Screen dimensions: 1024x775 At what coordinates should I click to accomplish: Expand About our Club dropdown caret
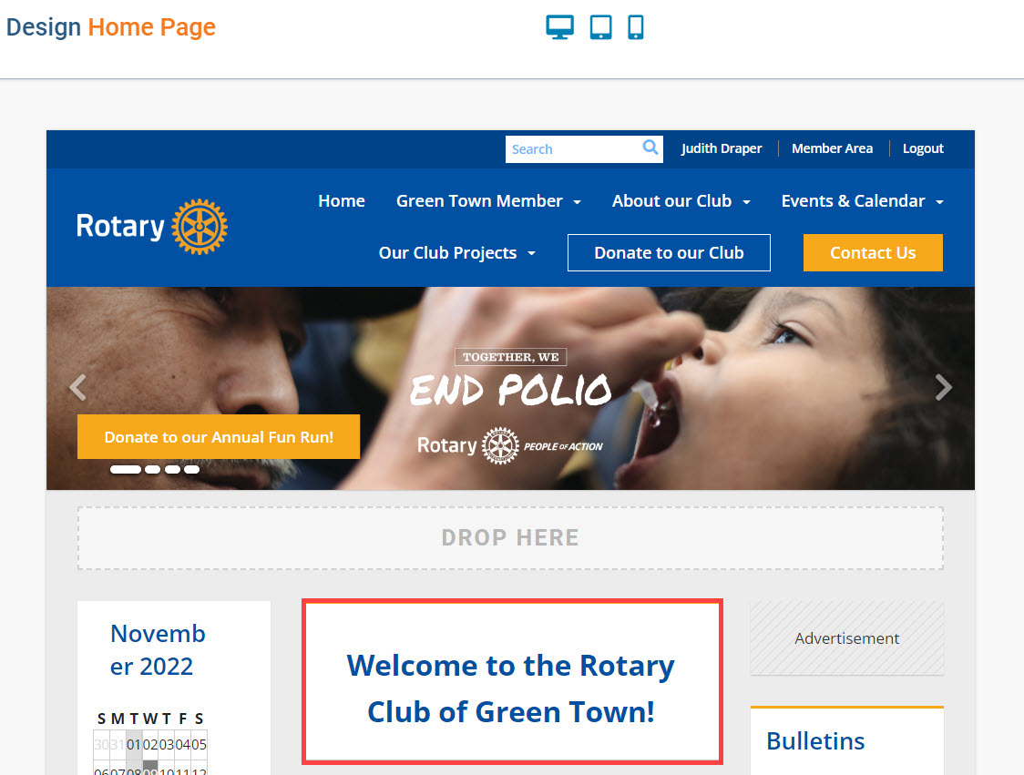pyautogui.click(x=746, y=202)
